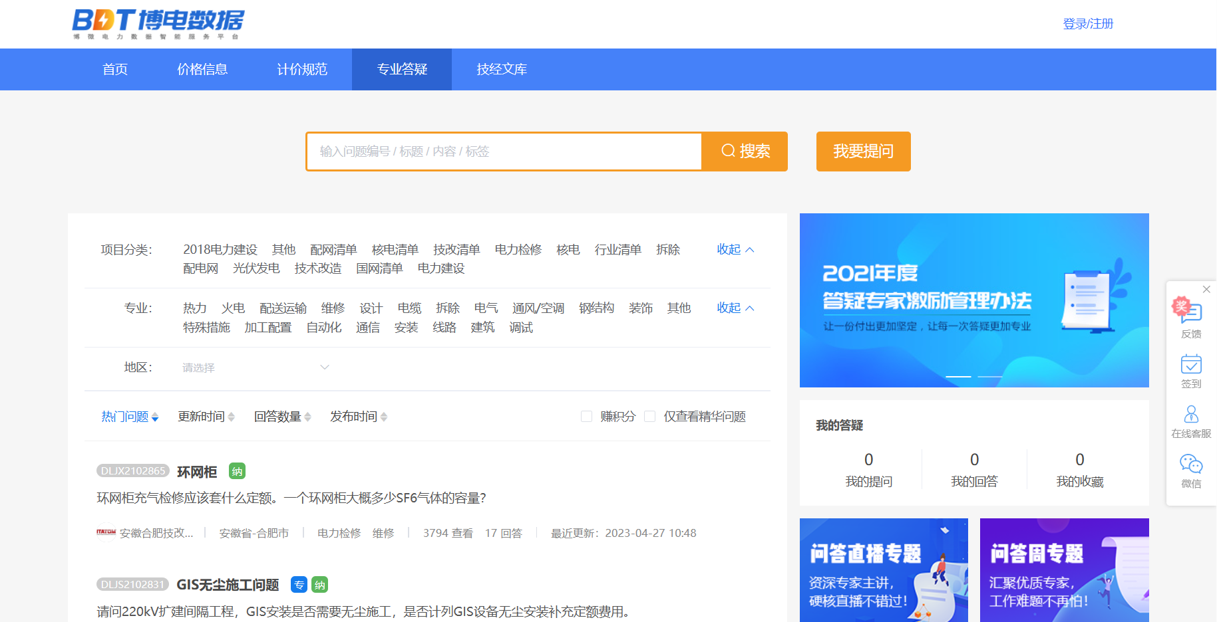1217x622 pixels.
Task: Click the 17 回答 count
Action: pyautogui.click(x=504, y=533)
